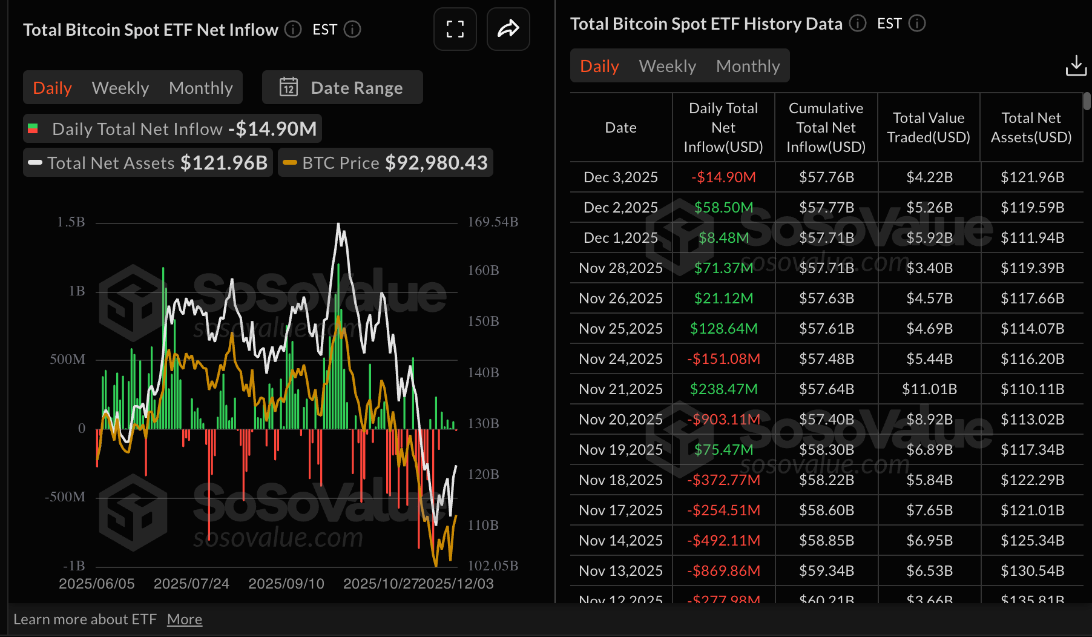The height and width of the screenshot is (637, 1092).
Task: Switch the chart to Weekly view
Action: tap(120, 87)
